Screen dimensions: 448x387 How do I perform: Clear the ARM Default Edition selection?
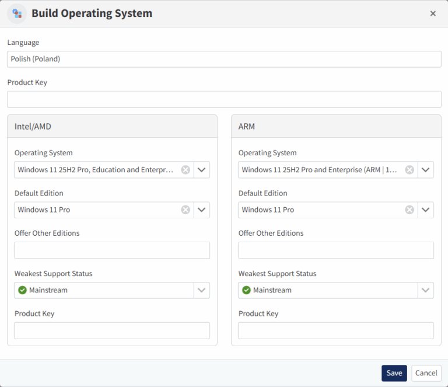409,210
